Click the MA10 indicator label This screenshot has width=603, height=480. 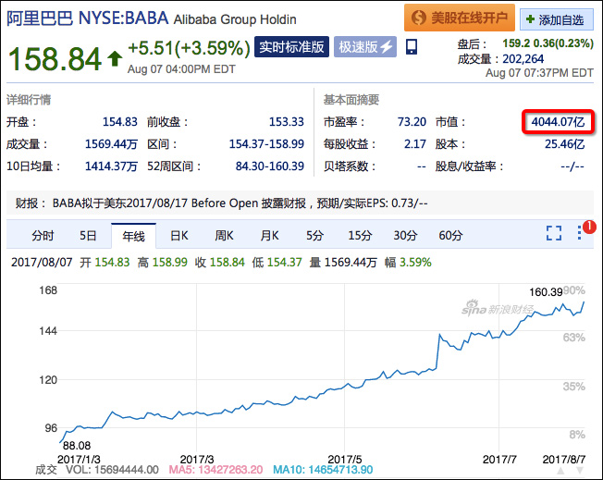pyautogui.click(x=323, y=470)
